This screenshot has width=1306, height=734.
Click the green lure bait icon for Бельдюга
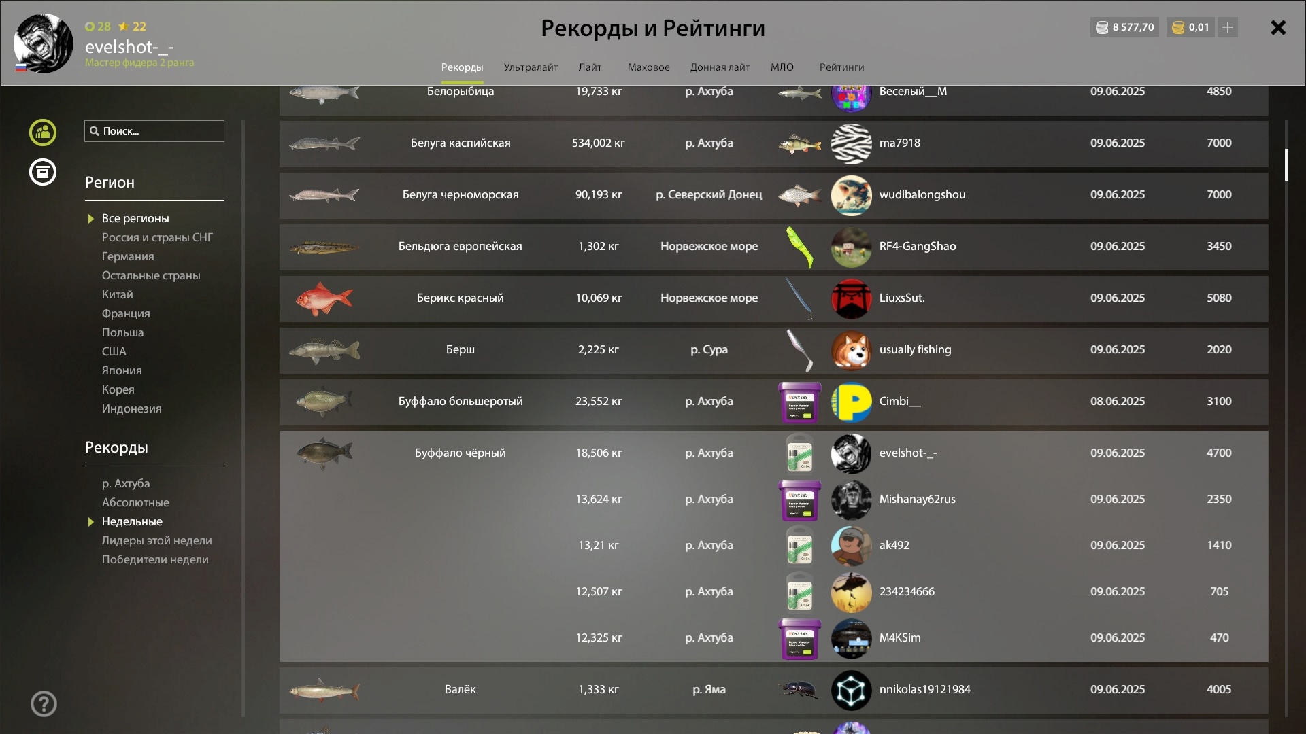tap(800, 247)
